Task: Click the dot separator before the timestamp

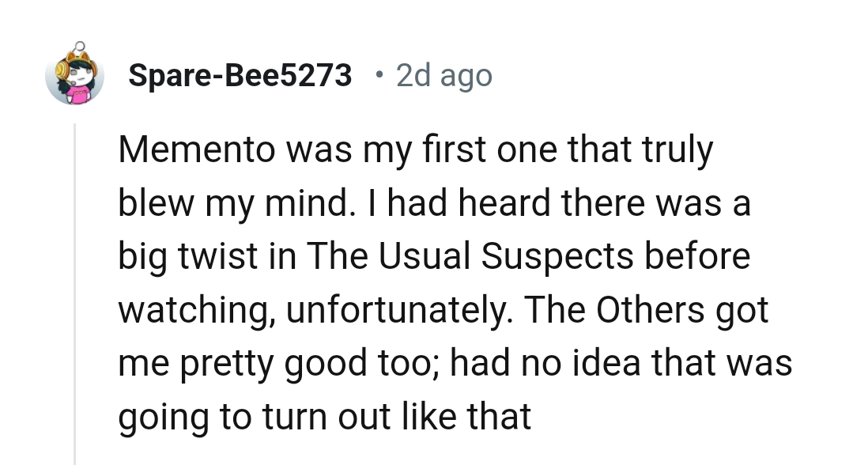Action: pyautogui.click(x=379, y=76)
